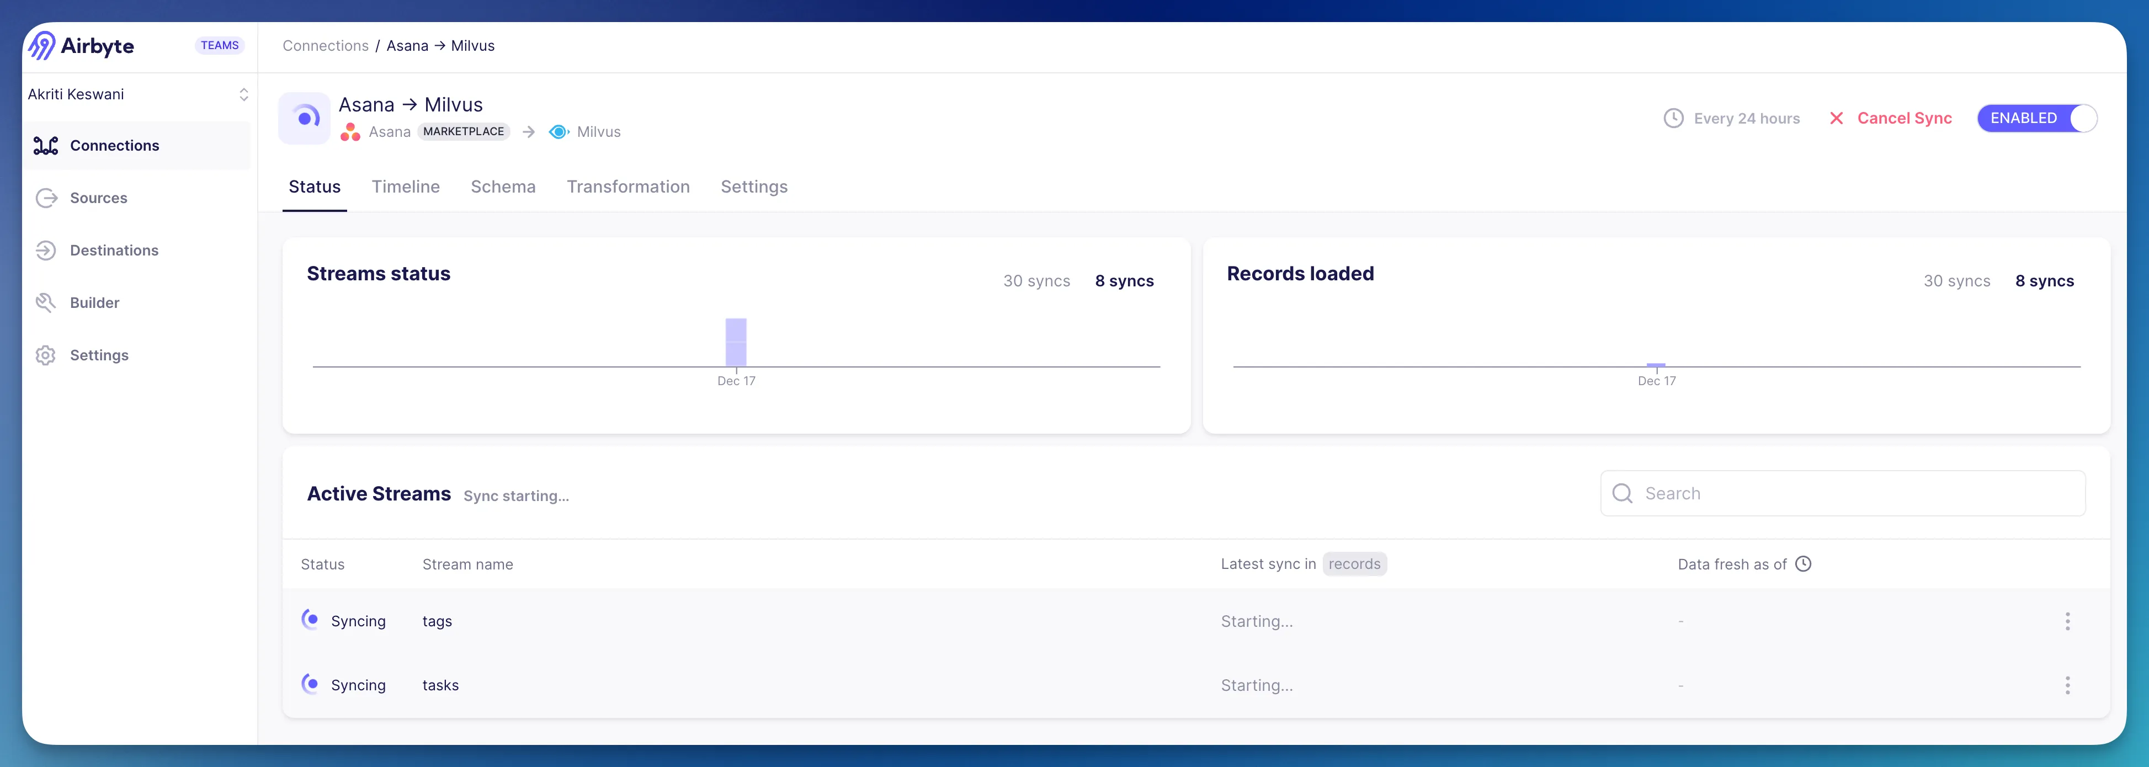Open the Schema tab
Viewport: 2149px width, 767px height.
pos(503,187)
